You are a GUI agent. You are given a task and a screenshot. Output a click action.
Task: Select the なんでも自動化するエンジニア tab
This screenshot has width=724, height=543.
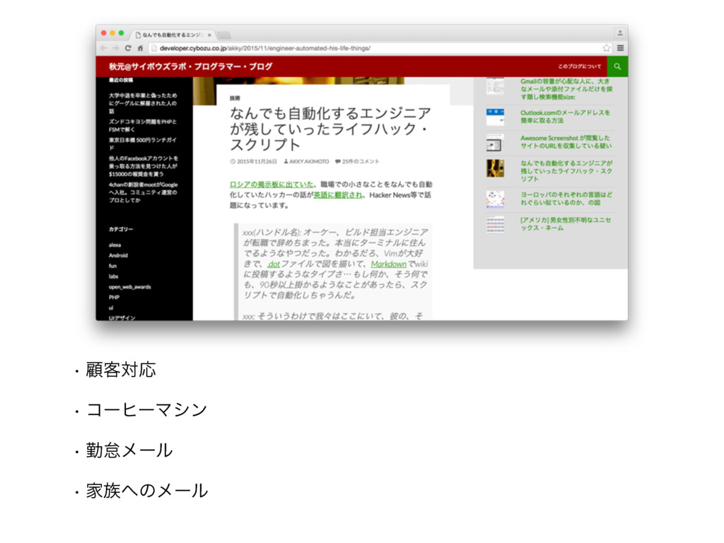pos(173,35)
